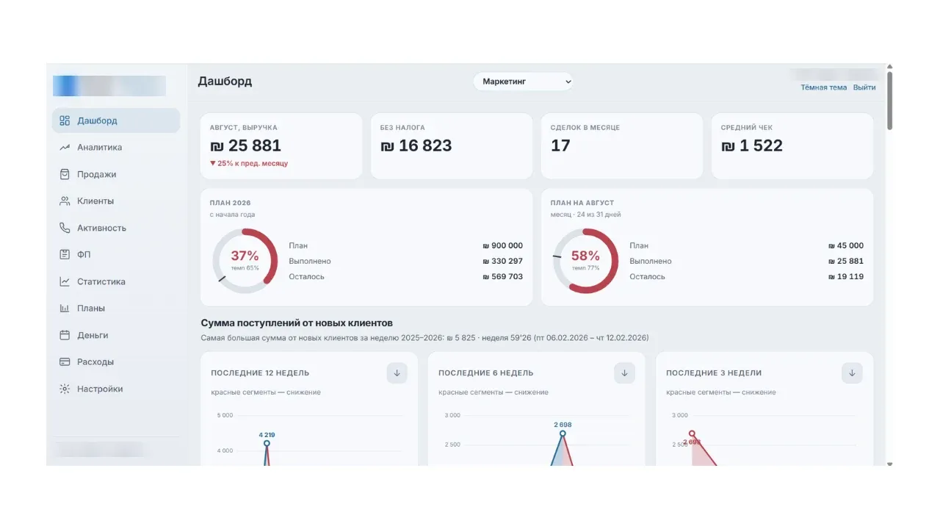Click the Деньги calendar icon

pos(65,335)
